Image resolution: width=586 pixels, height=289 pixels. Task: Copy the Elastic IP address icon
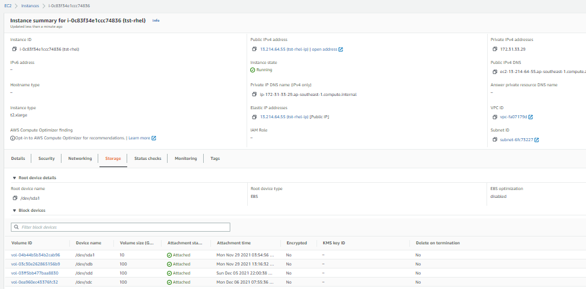254,116
